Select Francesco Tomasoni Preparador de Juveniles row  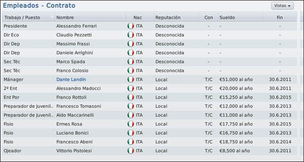click(149, 106)
